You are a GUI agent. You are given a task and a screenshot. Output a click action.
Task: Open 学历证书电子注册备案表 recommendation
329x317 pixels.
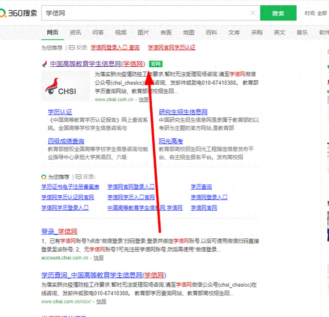point(70,187)
